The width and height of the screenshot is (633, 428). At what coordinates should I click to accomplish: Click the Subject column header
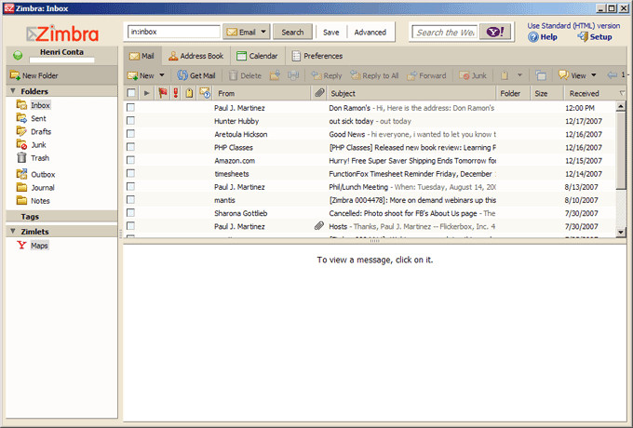411,93
